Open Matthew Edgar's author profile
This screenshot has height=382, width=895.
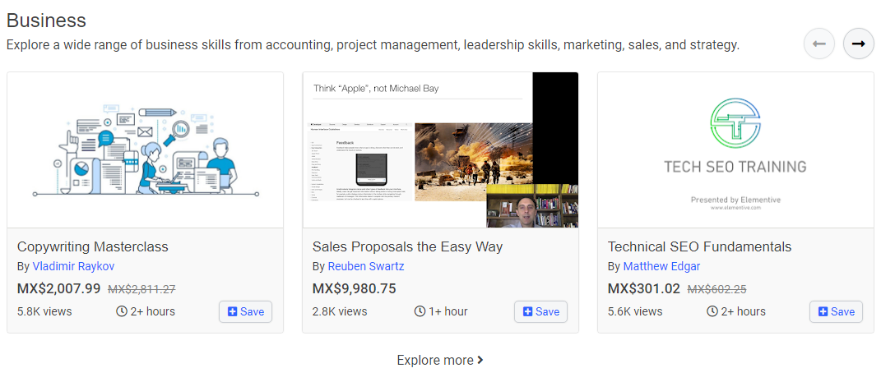click(661, 266)
